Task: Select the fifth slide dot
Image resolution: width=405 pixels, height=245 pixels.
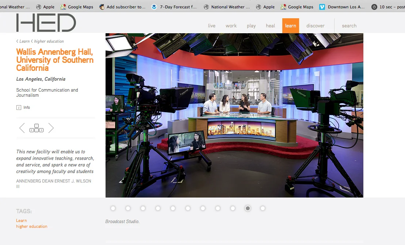Action: tap(173, 208)
